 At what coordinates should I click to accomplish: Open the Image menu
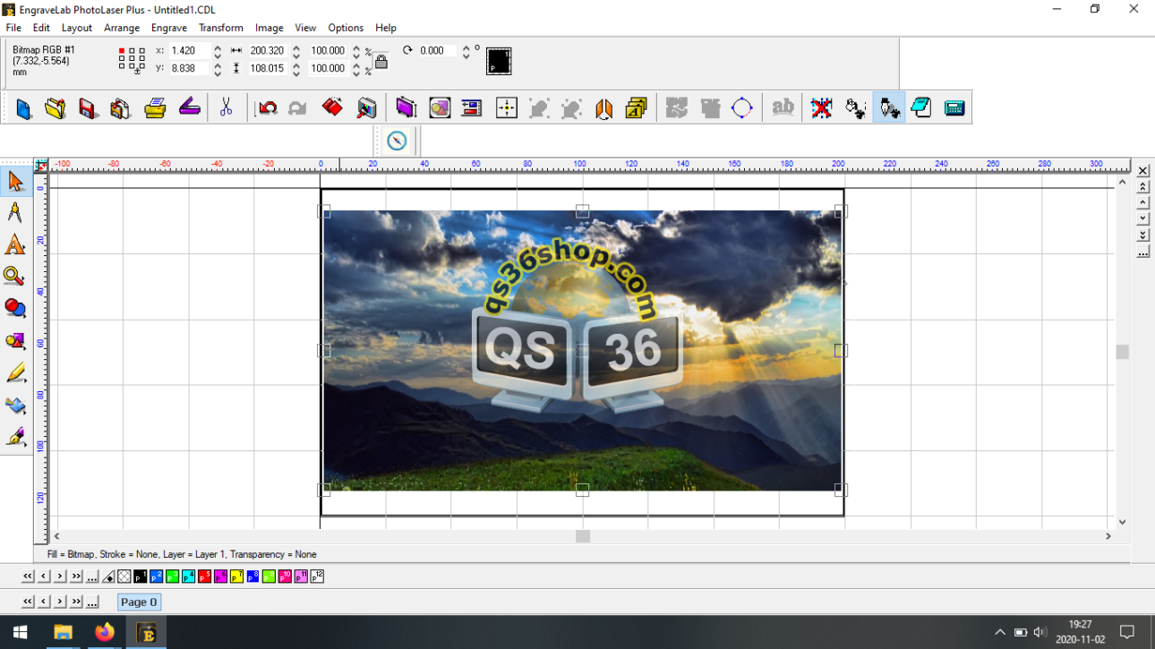(x=269, y=28)
